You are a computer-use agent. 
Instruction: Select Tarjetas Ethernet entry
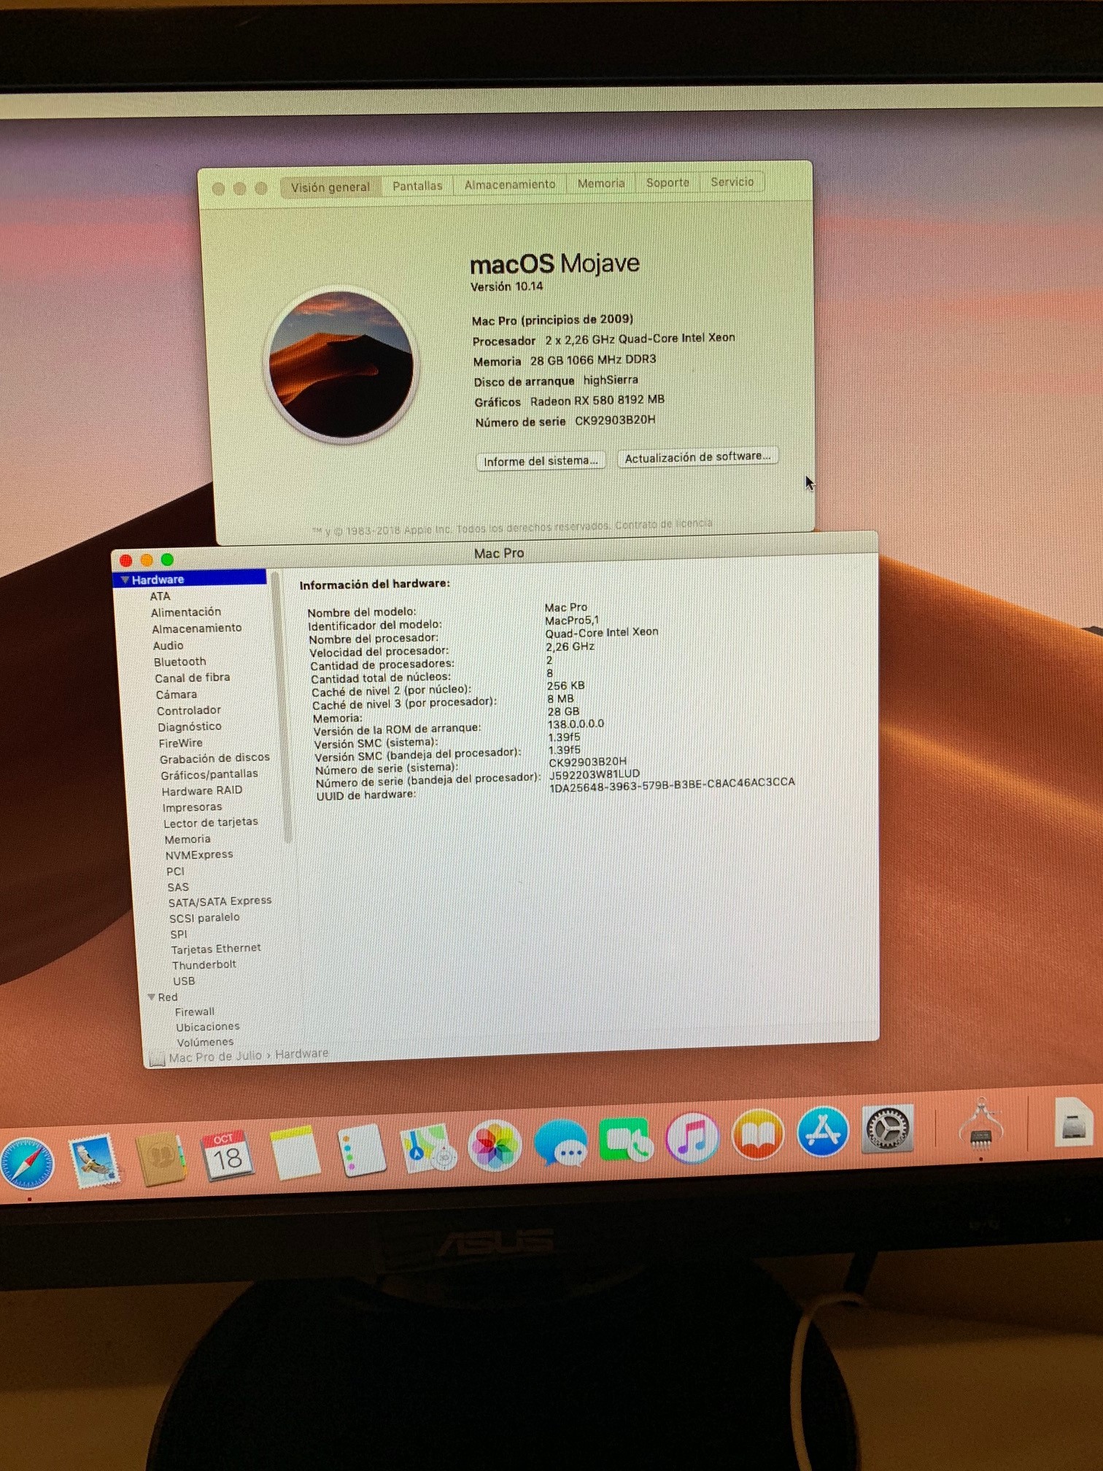tap(216, 949)
